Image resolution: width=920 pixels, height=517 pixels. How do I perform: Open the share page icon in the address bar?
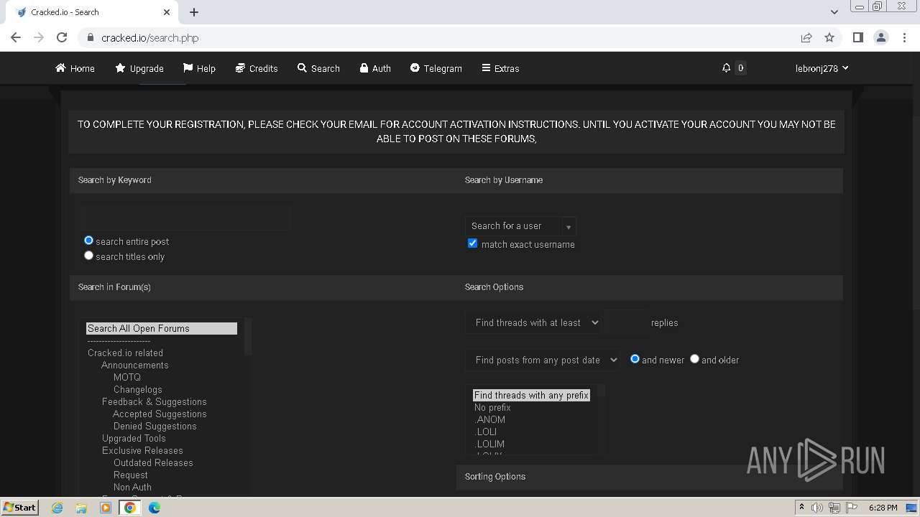[806, 37]
